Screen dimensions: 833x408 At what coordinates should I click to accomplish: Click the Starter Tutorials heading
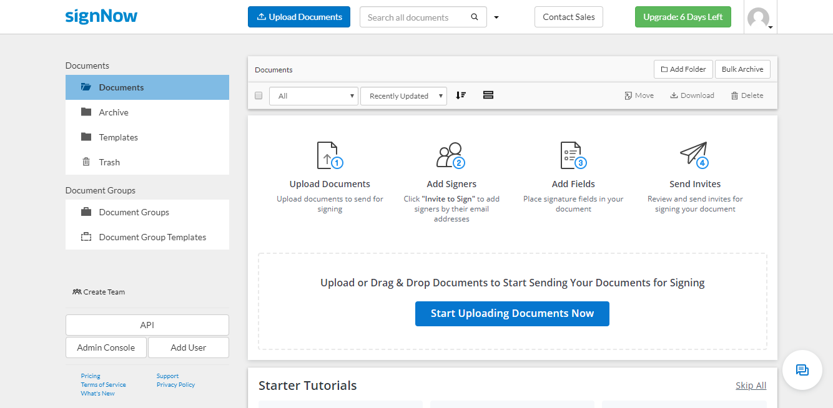tap(308, 386)
